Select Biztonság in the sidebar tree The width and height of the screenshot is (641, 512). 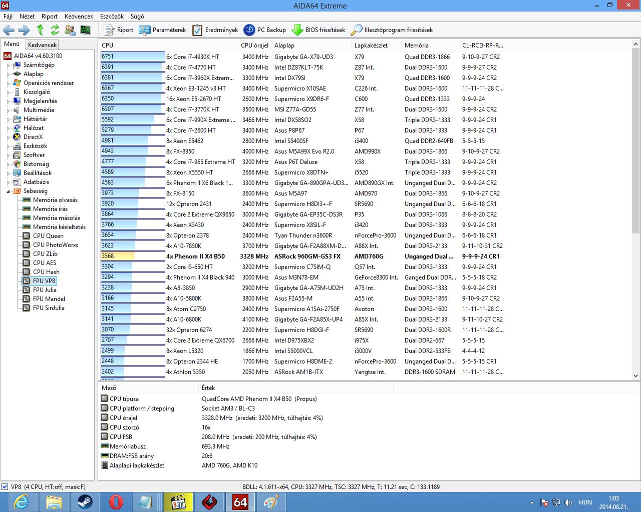coord(36,164)
